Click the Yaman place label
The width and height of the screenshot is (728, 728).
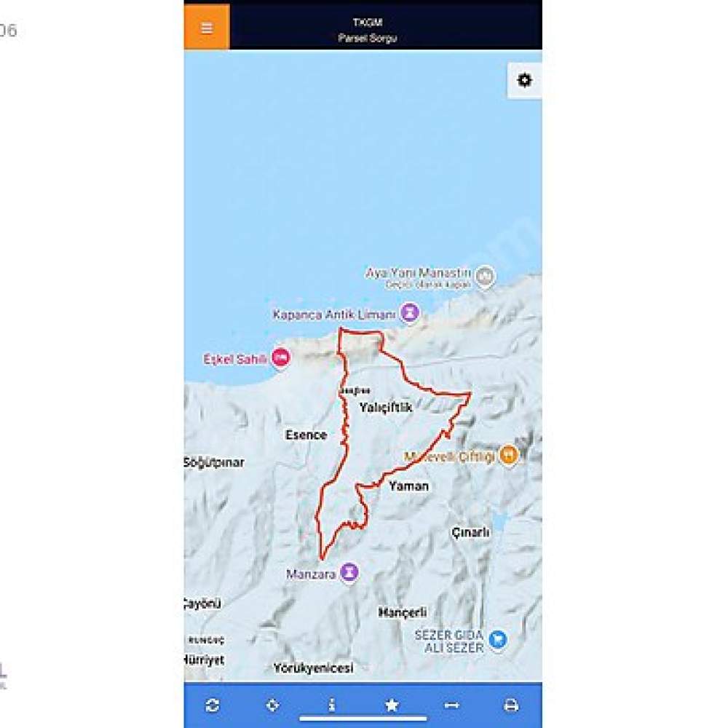pyautogui.click(x=408, y=486)
